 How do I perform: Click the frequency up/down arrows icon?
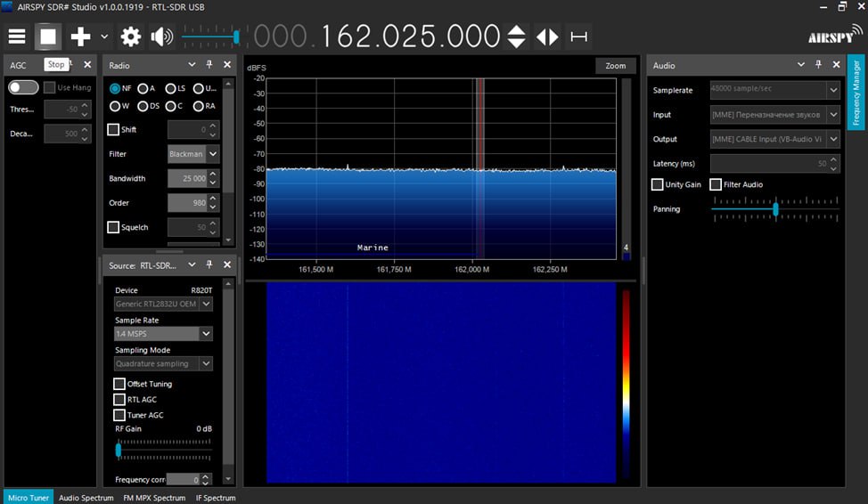(x=516, y=37)
